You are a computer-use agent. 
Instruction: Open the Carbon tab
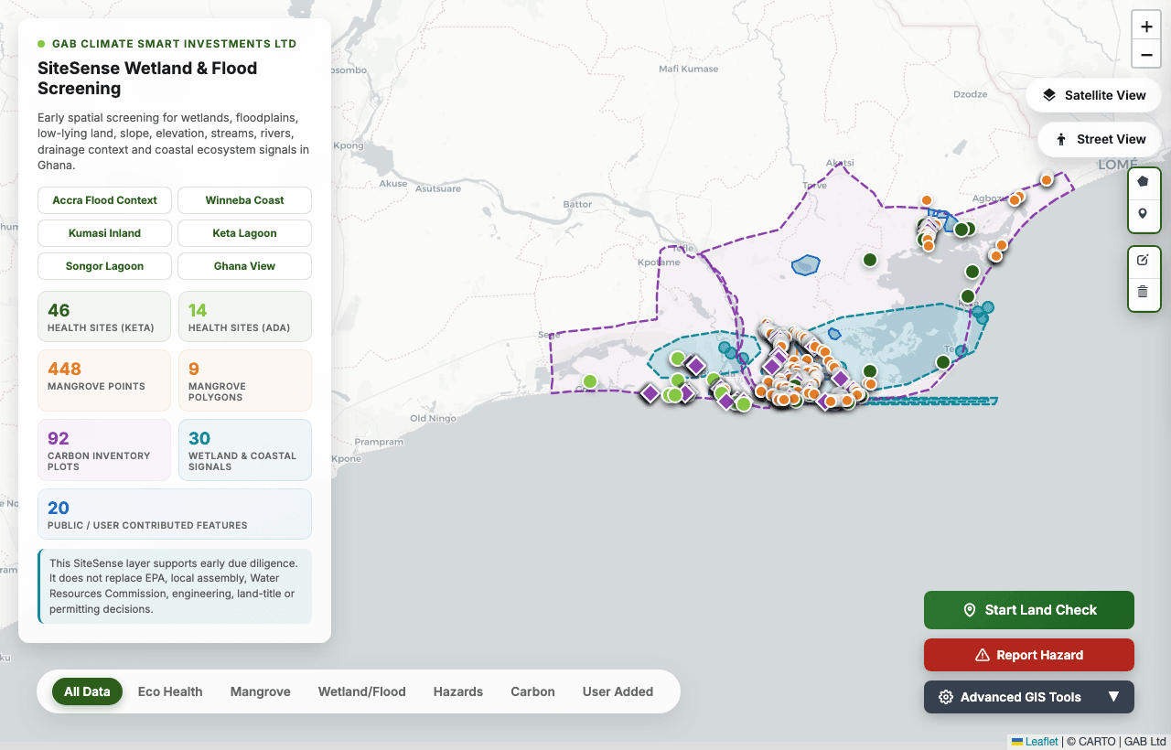(x=533, y=691)
